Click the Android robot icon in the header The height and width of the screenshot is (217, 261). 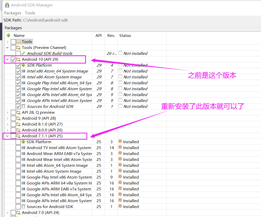pos(8,35)
